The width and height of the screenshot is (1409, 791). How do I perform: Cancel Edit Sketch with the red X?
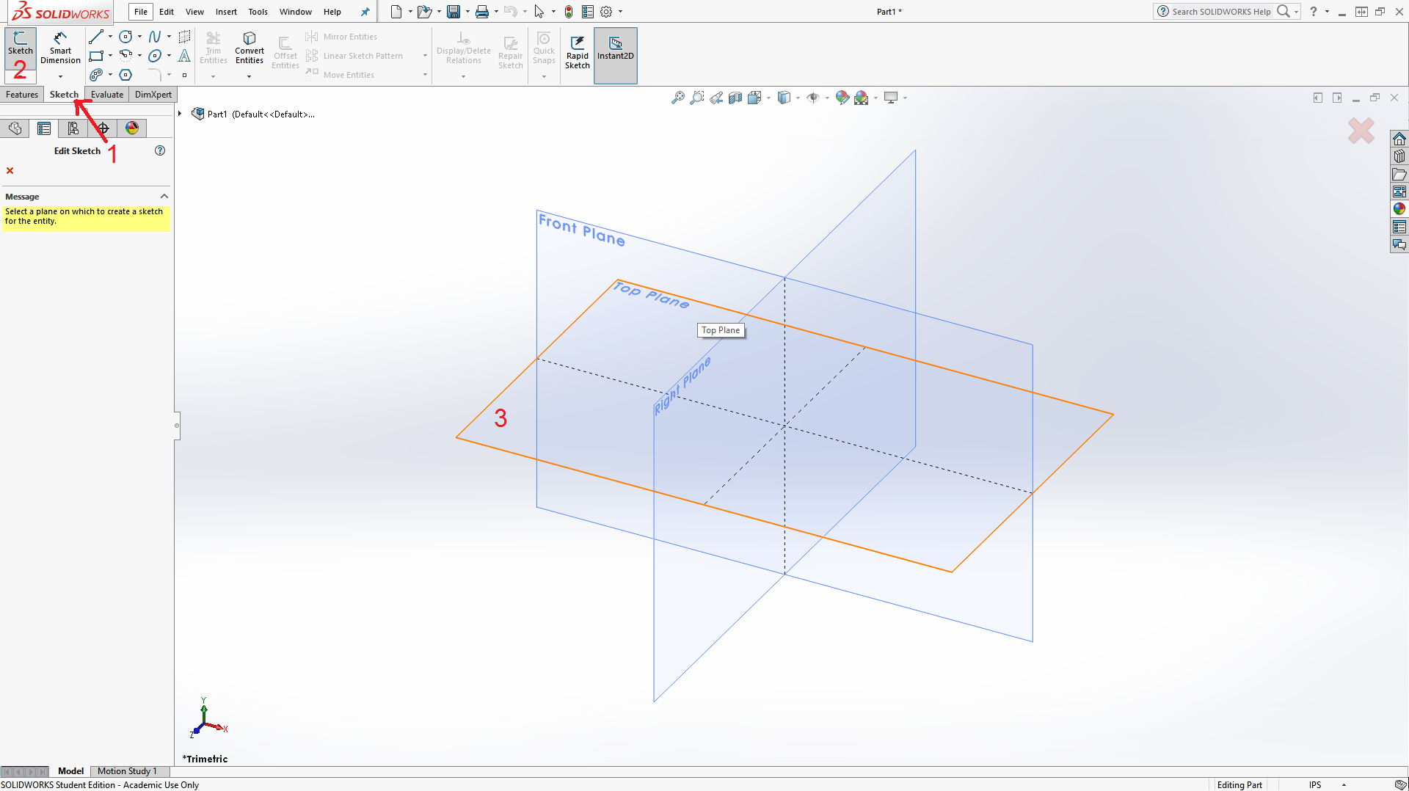(x=10, y=170)
